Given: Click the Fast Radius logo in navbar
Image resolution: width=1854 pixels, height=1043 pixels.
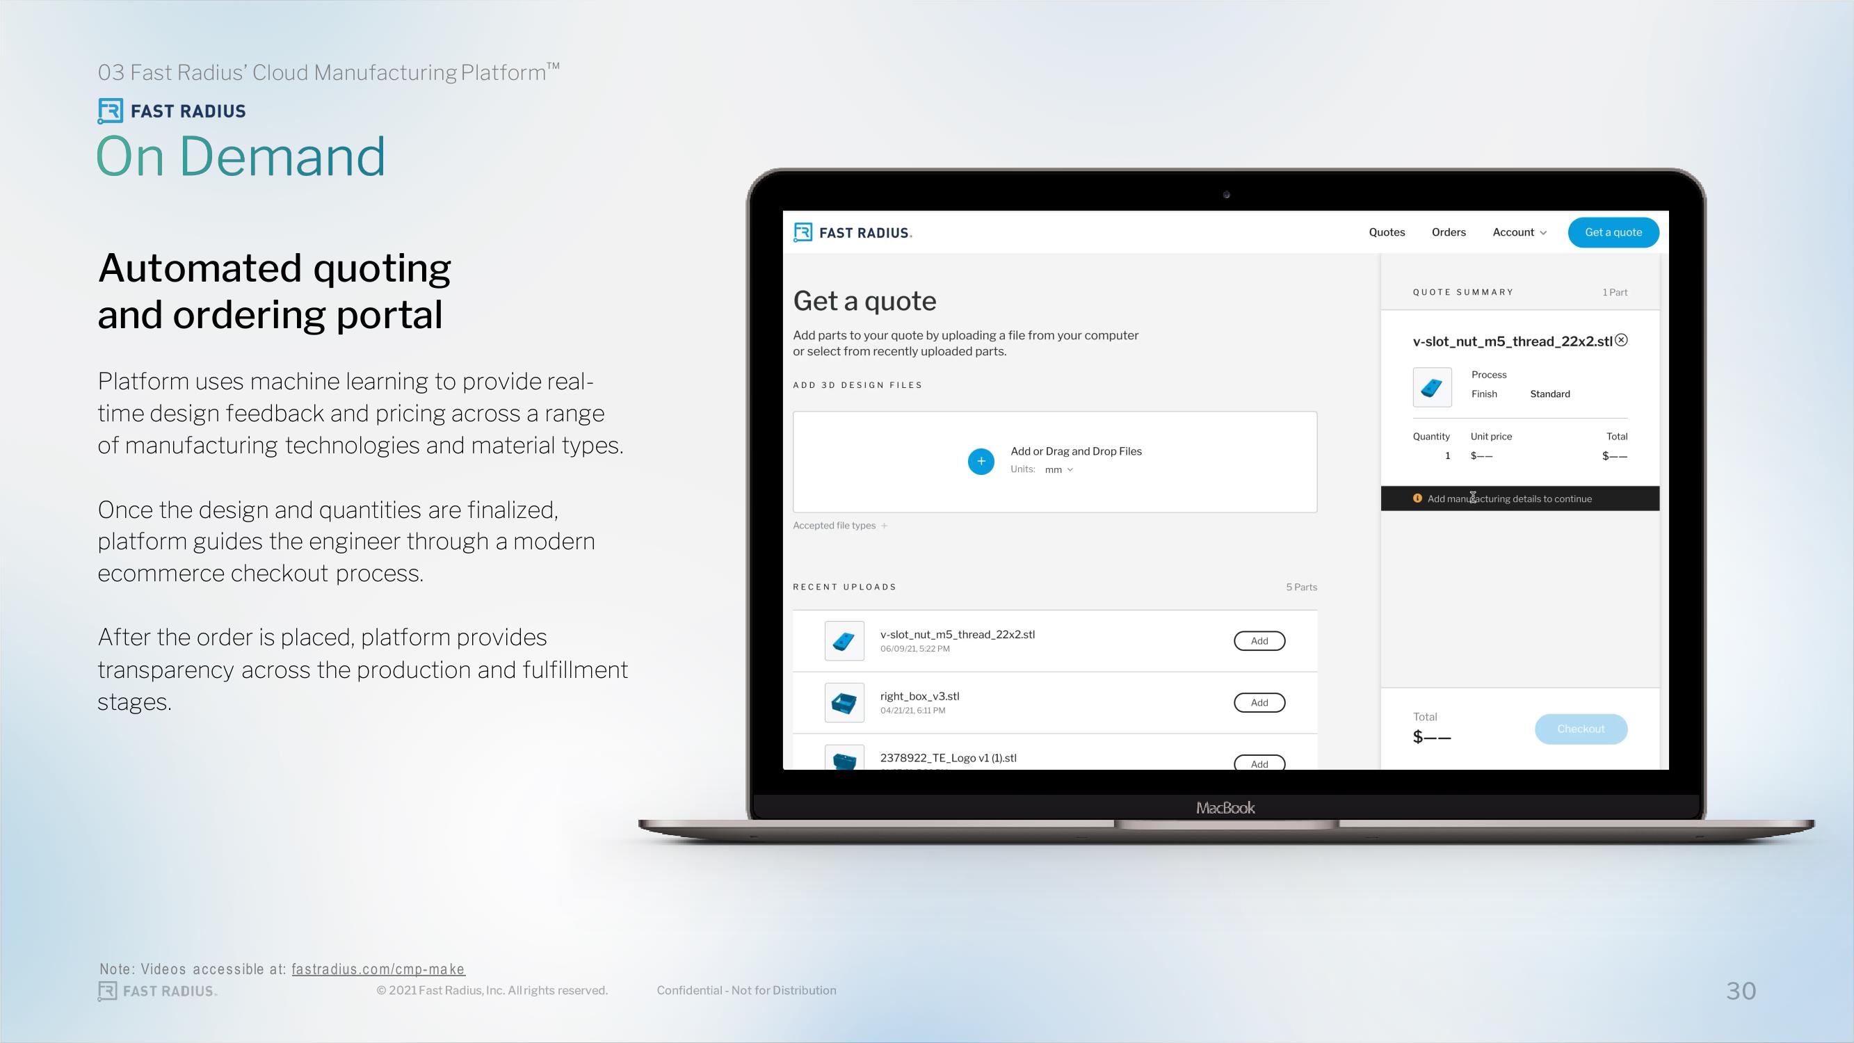Looking at the screenshot, I should click(855, 232).
